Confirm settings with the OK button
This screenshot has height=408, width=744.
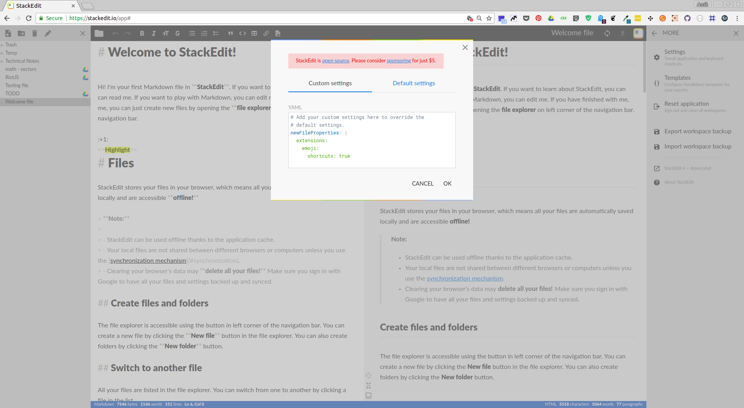[x=448, y=184]
